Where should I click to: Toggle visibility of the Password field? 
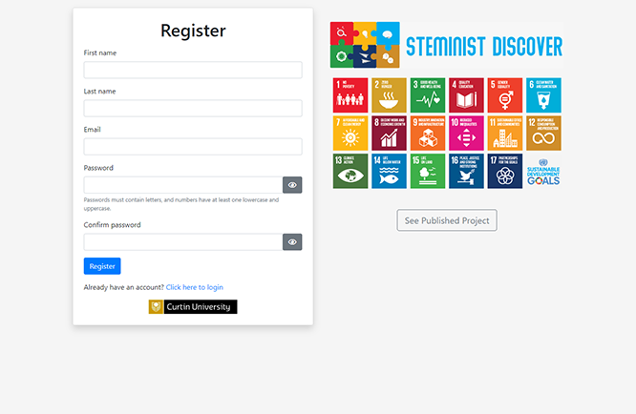pos(292,185)
